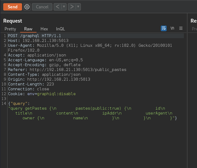Toggle the word wrap icon
197x168 pixels.
tap(164, 28)
